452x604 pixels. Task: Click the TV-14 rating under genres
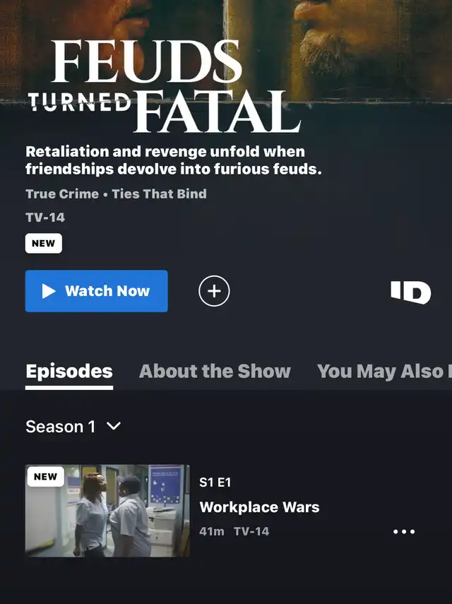[45, 218]
